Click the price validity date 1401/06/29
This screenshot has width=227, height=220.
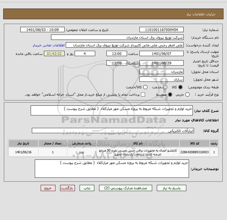pyautogui.click(x=162, y=63)
